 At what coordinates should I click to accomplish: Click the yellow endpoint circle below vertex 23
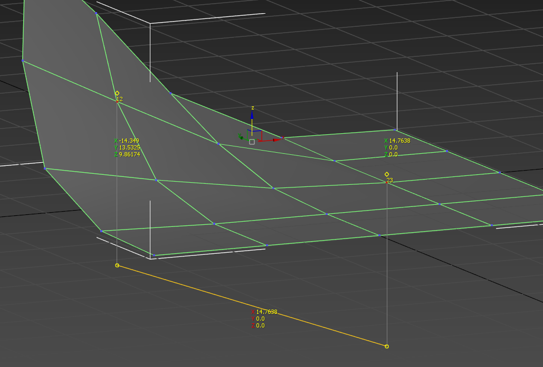click(x=387, y=346)
